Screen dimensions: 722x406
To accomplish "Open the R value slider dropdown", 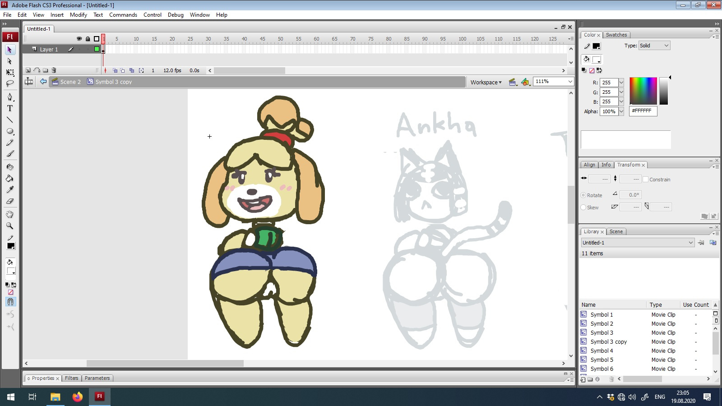I will (621, 83).
